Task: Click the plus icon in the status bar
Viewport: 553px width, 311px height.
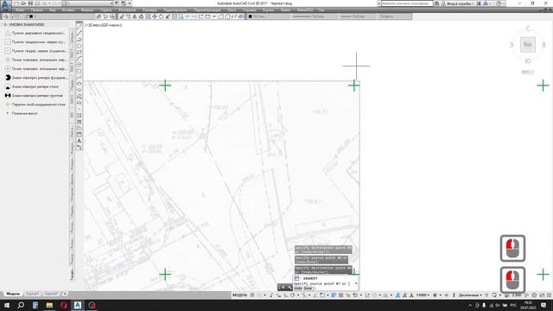Action: click(446, 295)
